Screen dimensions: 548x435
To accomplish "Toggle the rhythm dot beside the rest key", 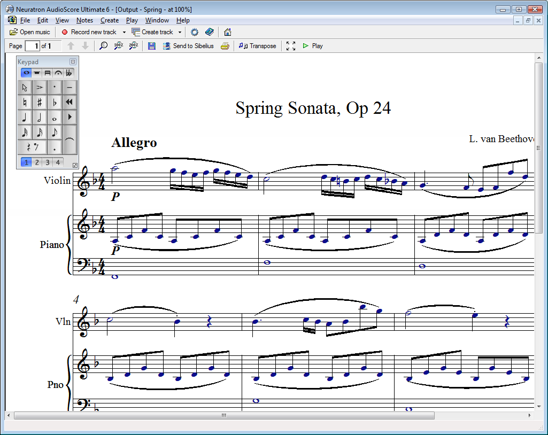I will click(55, 147).
